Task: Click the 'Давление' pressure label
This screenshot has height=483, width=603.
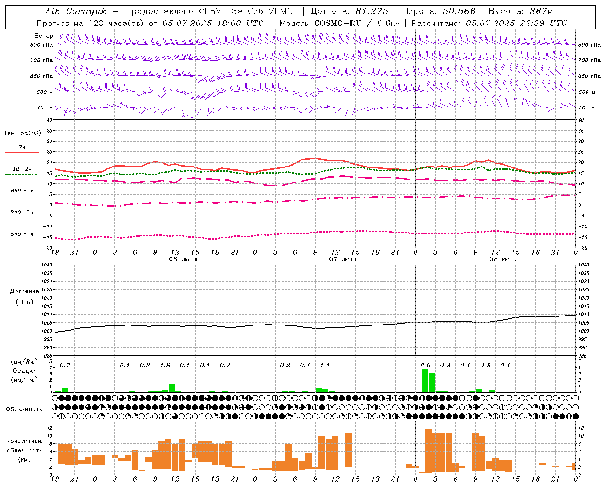Action: pyautogui.click(x=24, y=291)
